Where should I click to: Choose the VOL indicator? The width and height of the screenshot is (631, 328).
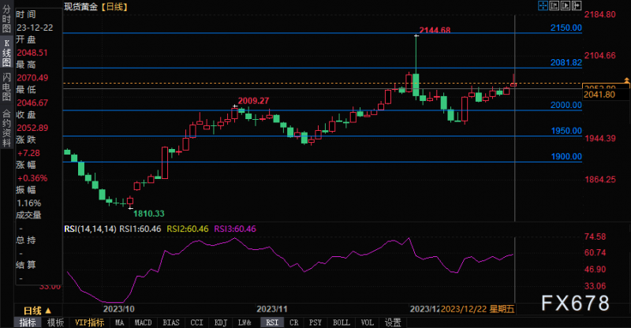coord(367,322)
